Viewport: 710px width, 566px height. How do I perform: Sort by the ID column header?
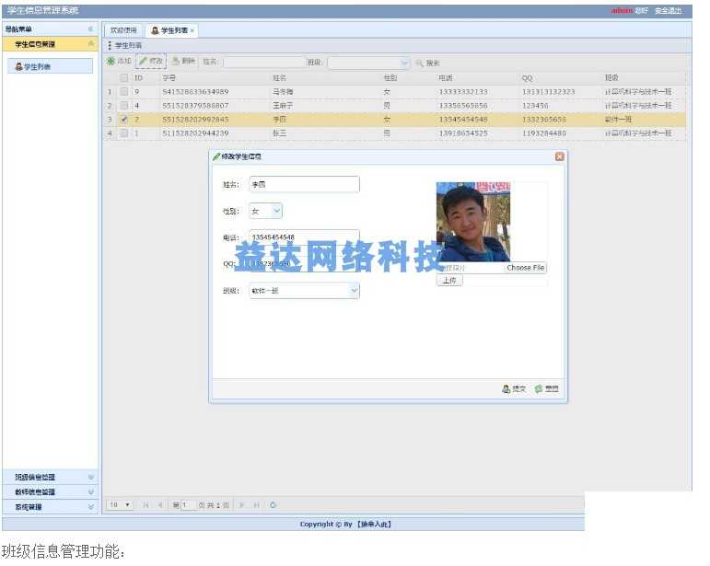pos(138,78)
